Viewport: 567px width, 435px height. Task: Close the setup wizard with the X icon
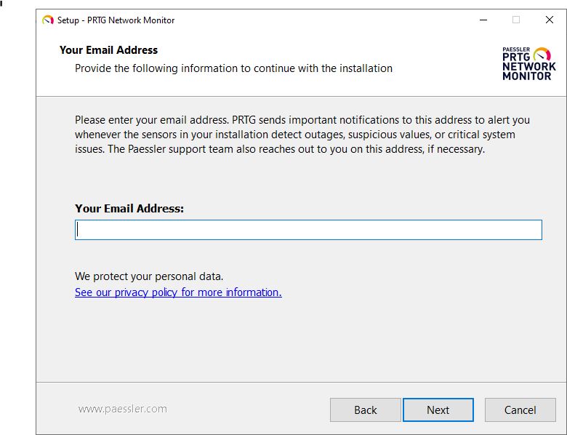550,20
